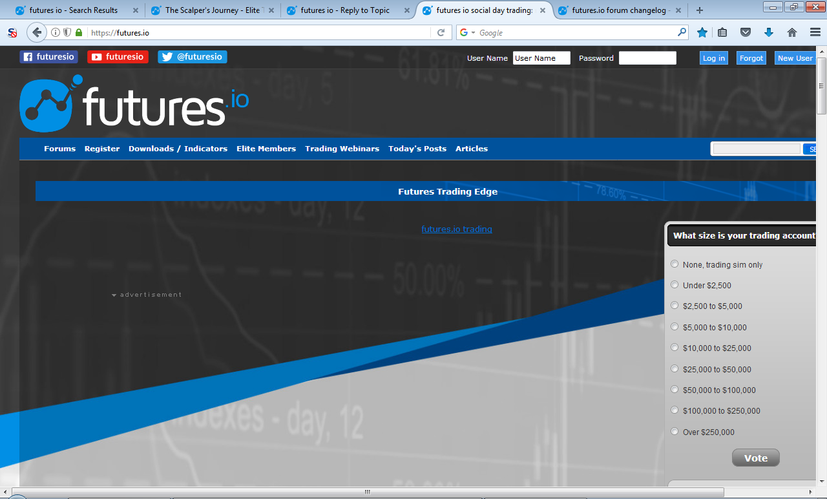Image resolution: width=827 pixels, height=499 pixels.
Task: Focus the User Name input field
Action: click(541, 58)
